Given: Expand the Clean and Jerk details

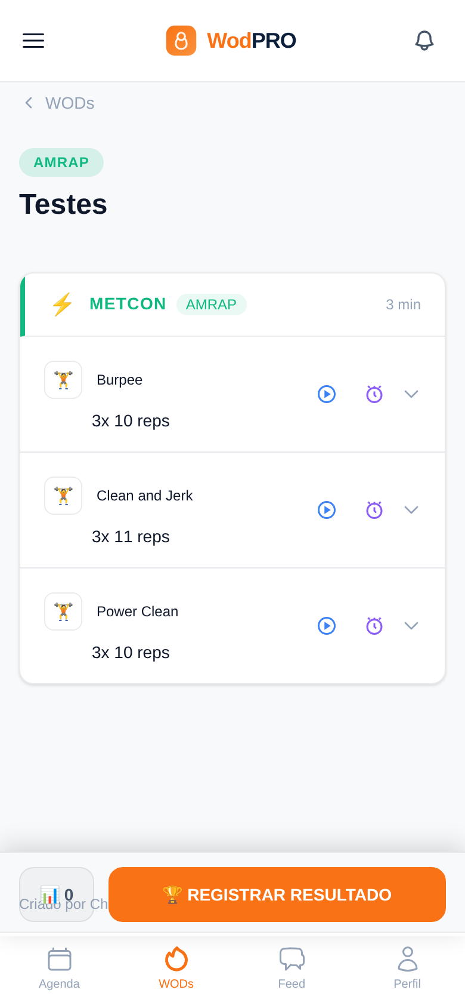Looking at the screenshot, I should pos(411,510).
